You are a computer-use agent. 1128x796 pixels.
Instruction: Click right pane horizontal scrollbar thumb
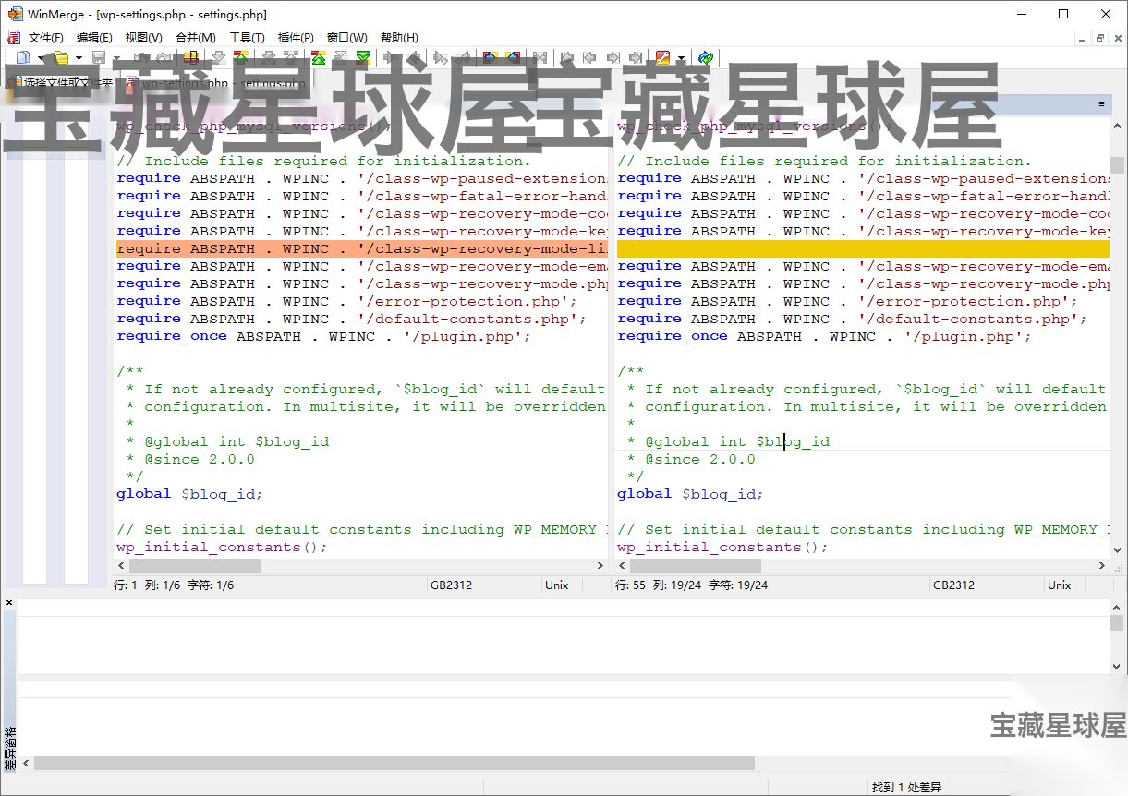point(696,565)
